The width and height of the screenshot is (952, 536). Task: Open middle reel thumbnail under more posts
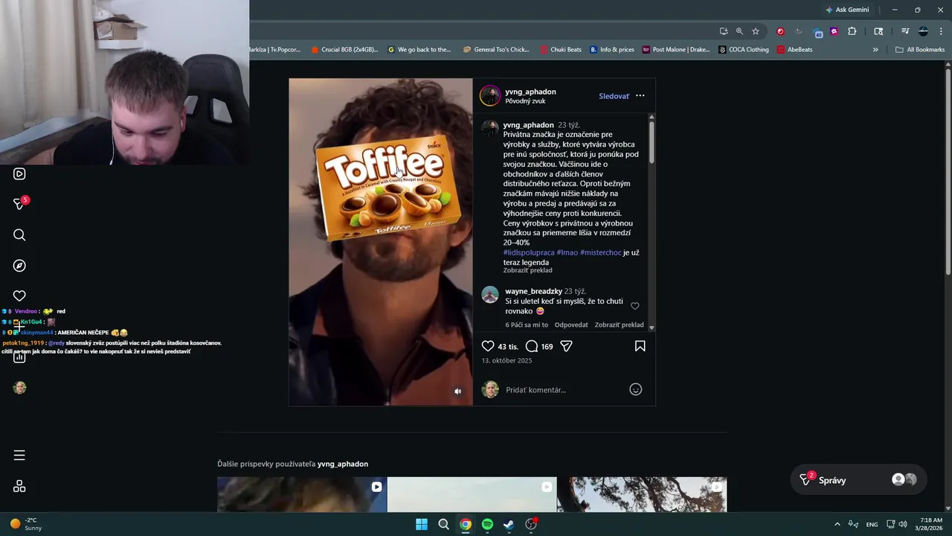pyautogui.click(x=472, y=494)
